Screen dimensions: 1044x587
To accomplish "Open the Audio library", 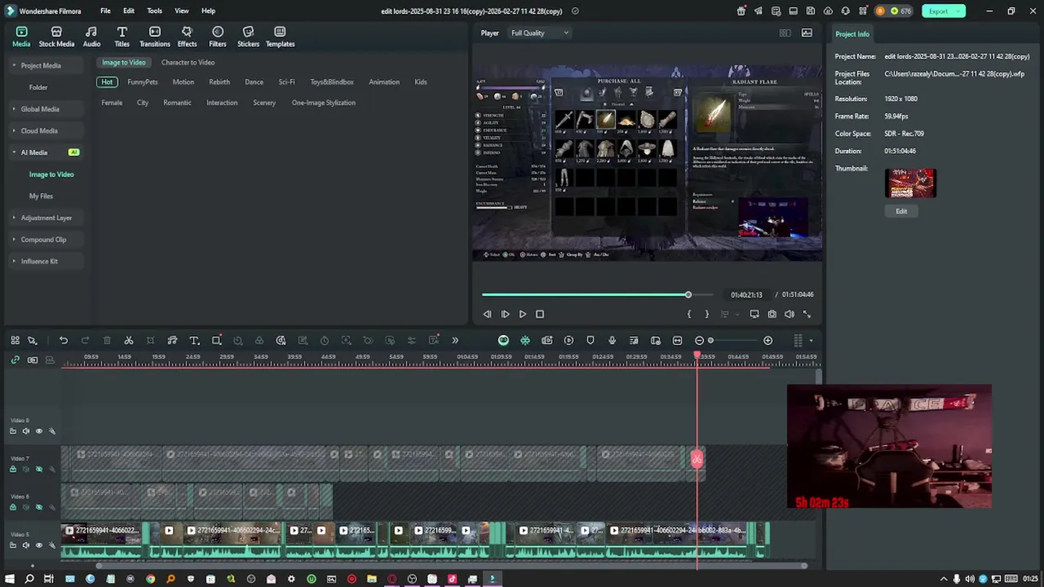I will click(91, 37).
